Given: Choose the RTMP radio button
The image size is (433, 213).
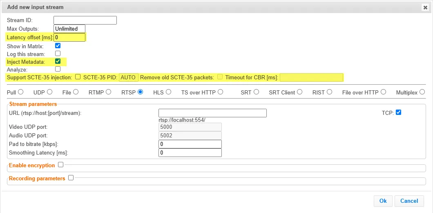Looking at the screenshot, I should 108,92.
